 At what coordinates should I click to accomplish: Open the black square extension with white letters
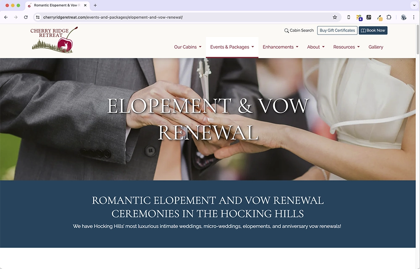coord(369,17)
